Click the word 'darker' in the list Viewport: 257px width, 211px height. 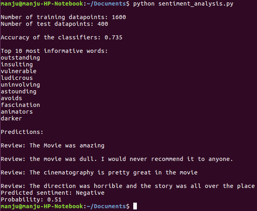(x=11, y=118)
